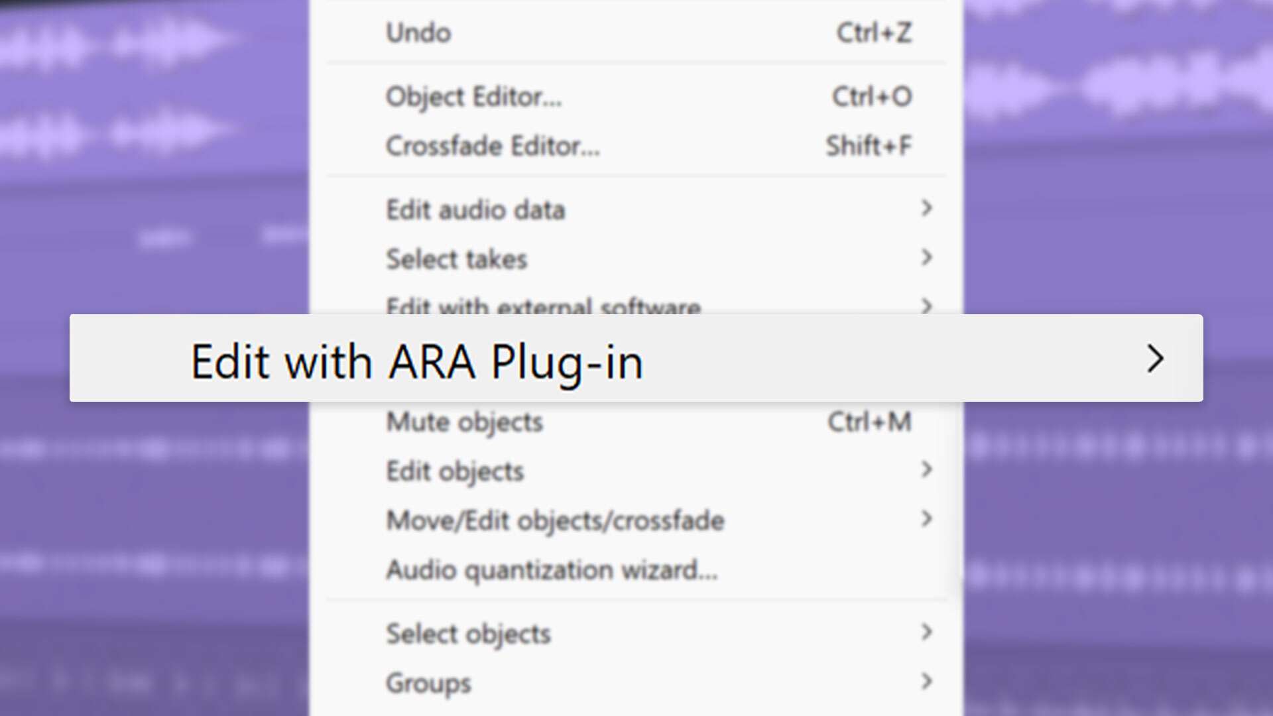Expand the Edit with ARA Plug-in chevron
This screenshot has height=716, width=1273.
pyautogui.click(x=1156, y=359)
